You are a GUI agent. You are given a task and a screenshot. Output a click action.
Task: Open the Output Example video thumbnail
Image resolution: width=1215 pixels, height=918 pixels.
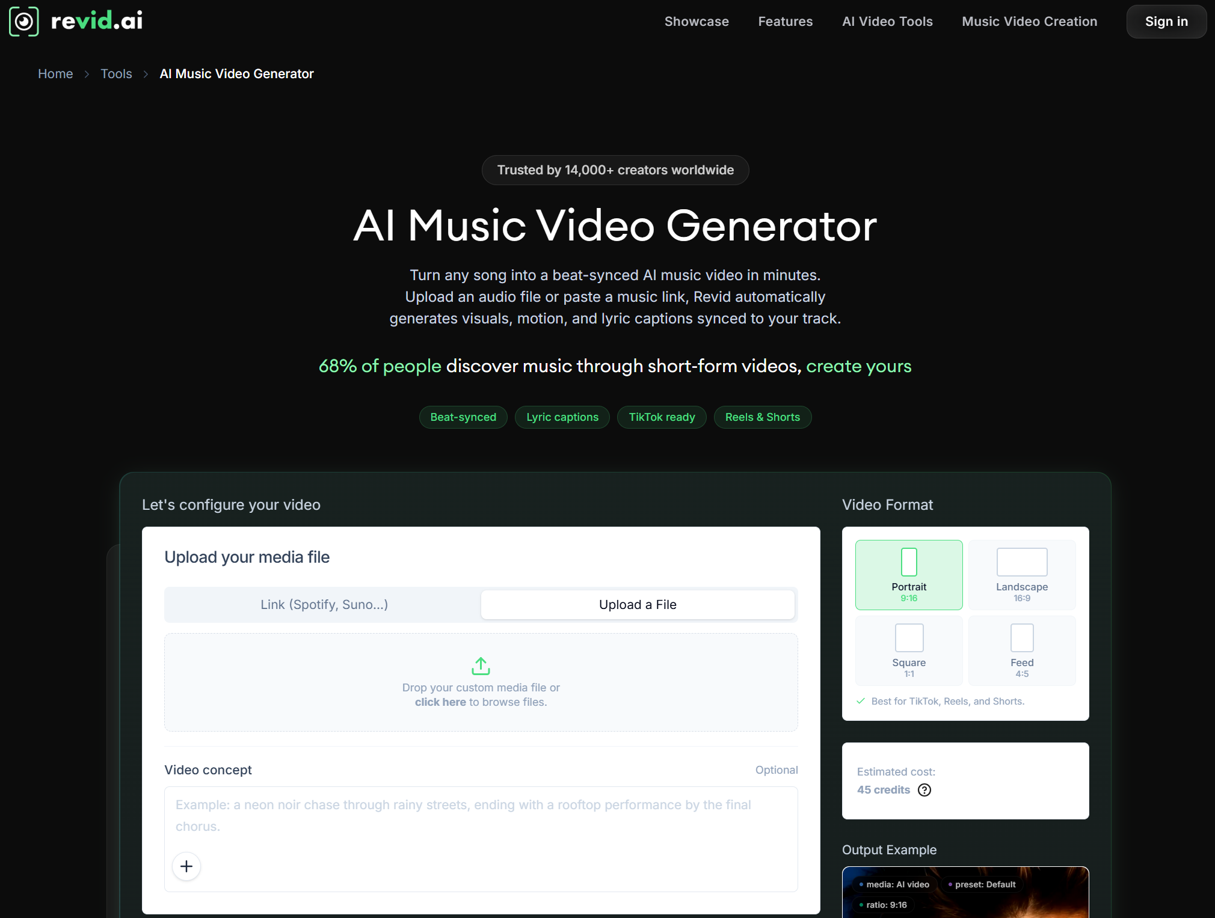pos(965,892)
